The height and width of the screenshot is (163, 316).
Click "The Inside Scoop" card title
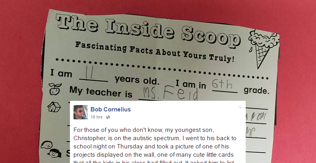pos(148,29)
